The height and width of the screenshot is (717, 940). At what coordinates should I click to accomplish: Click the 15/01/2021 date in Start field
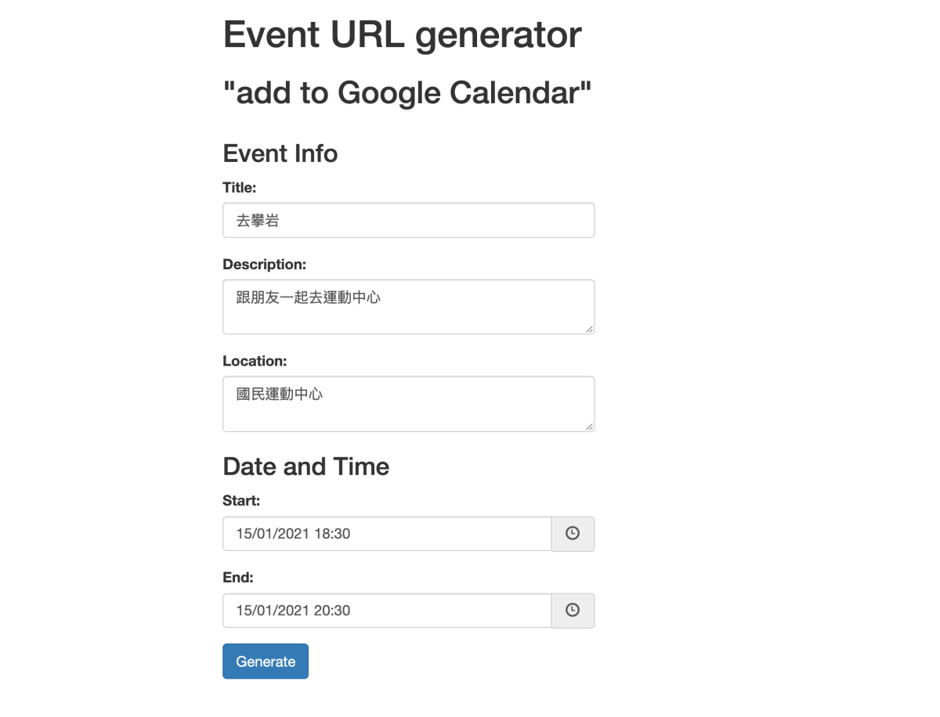[273, 534]
